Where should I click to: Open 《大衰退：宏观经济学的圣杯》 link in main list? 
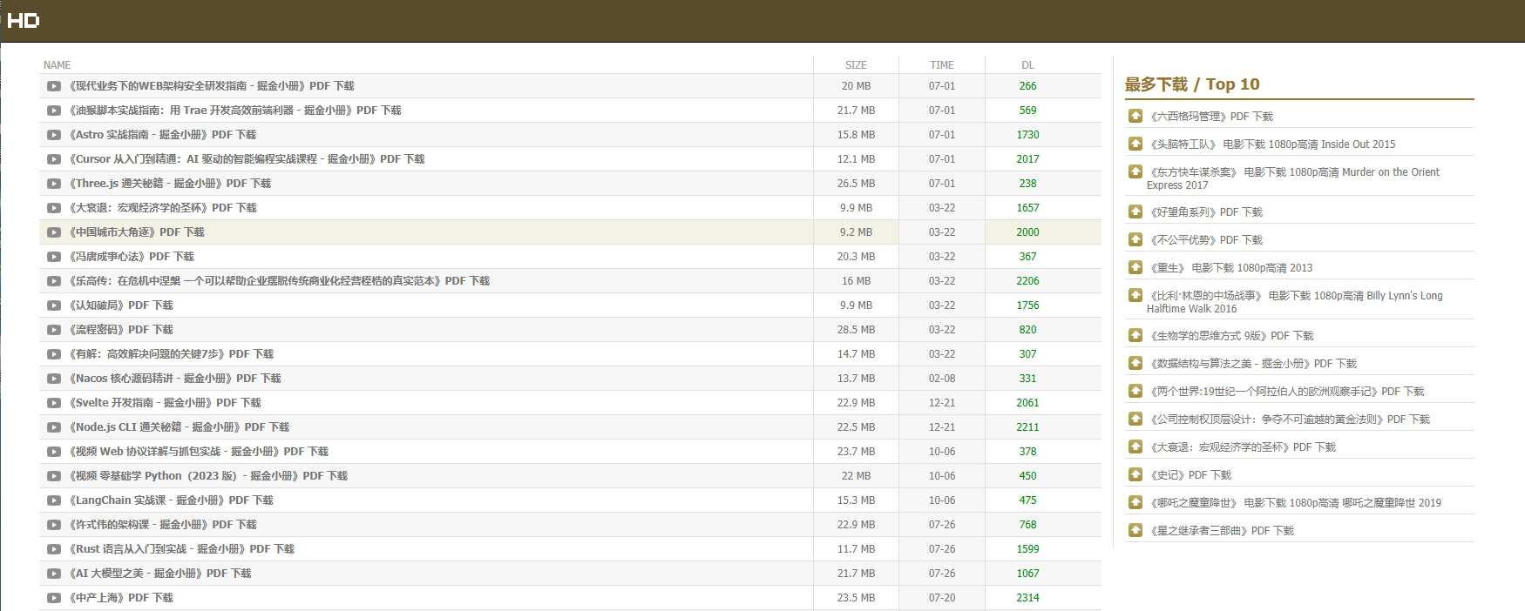tap(163, 208)
